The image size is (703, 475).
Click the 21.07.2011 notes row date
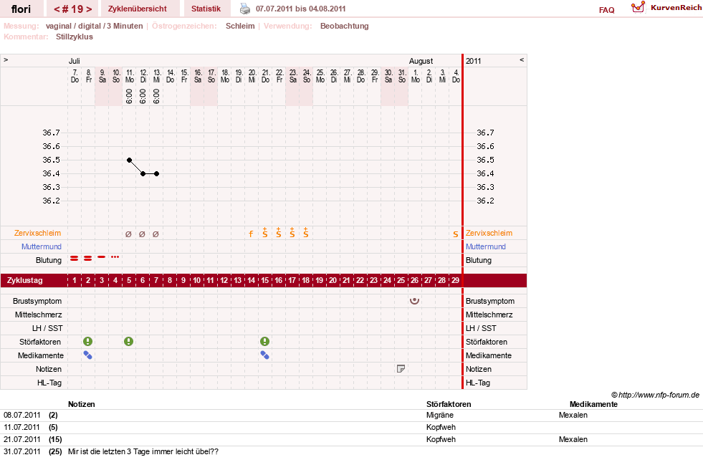tap(22, 439)
